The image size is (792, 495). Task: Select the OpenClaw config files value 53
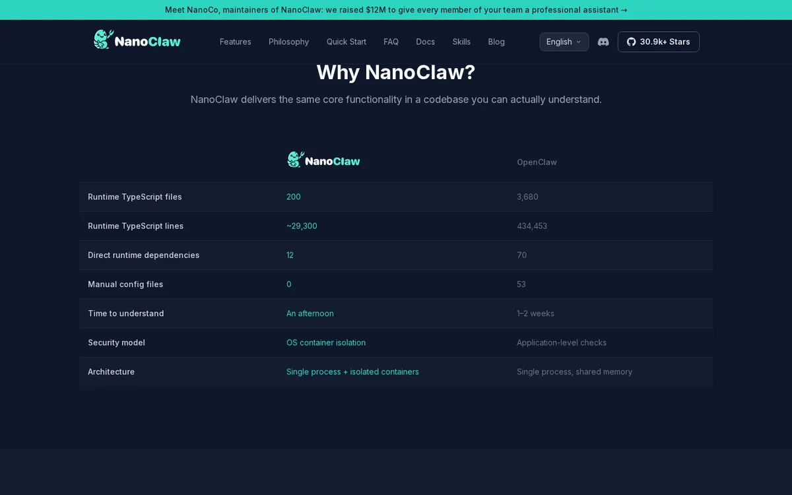point(521,284)
